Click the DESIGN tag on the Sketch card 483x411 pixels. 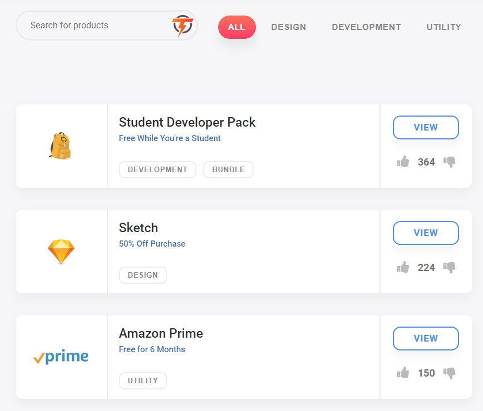[142, 275]
